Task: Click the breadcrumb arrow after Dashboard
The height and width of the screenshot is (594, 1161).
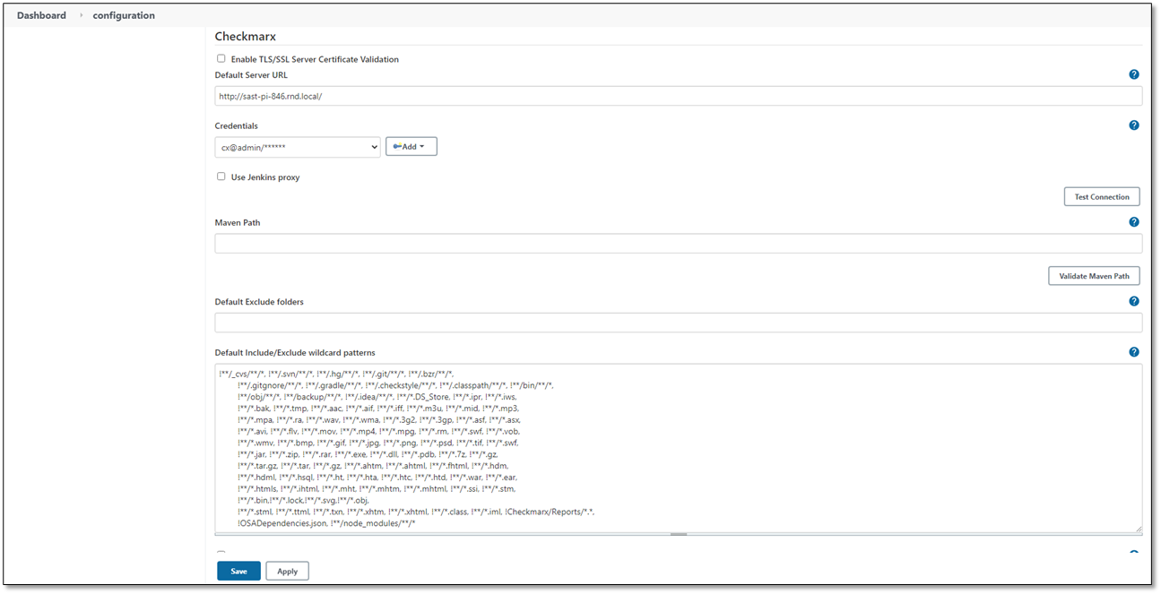Action: 80,15
